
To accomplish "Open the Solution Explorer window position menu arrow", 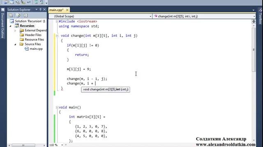I will 37,9.
